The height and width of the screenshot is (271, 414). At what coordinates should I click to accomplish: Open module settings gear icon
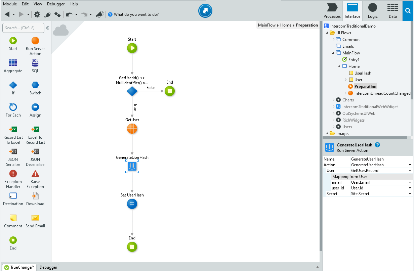pyautogui.click(x=37, y=14)
